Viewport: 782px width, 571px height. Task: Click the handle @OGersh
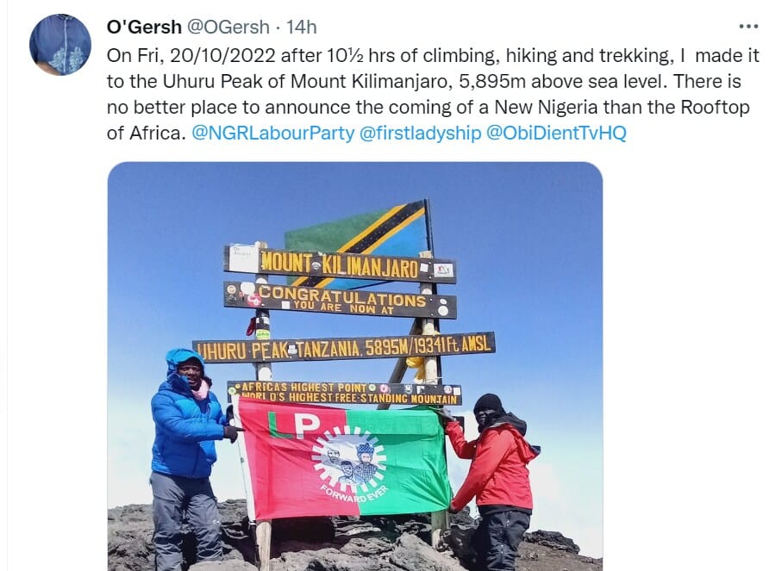222,26
